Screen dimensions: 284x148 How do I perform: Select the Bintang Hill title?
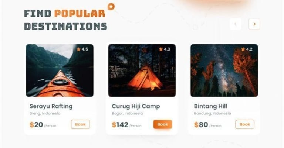tap(211, 106)
